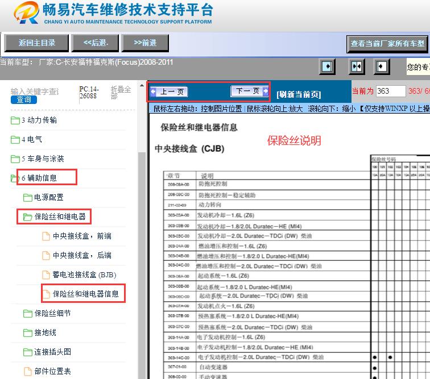Click table row 起动系统—1.6L (Z6)

[x=267, y=276]
